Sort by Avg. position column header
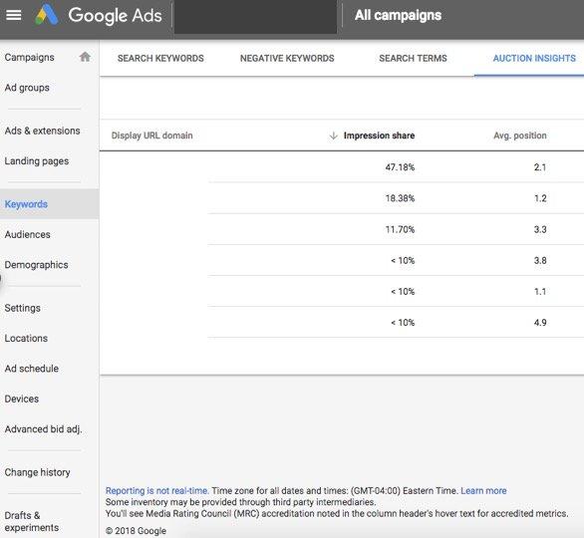584x538 pixels. pos(520,135)
